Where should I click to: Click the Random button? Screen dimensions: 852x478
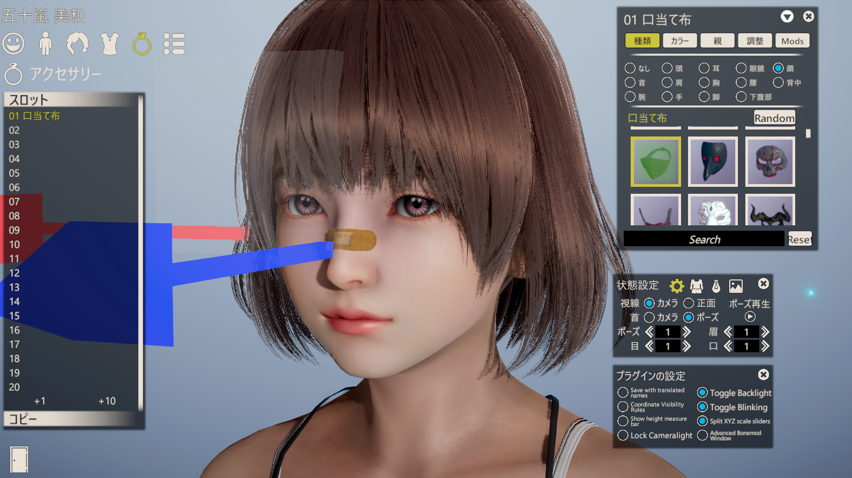point(774,118)
